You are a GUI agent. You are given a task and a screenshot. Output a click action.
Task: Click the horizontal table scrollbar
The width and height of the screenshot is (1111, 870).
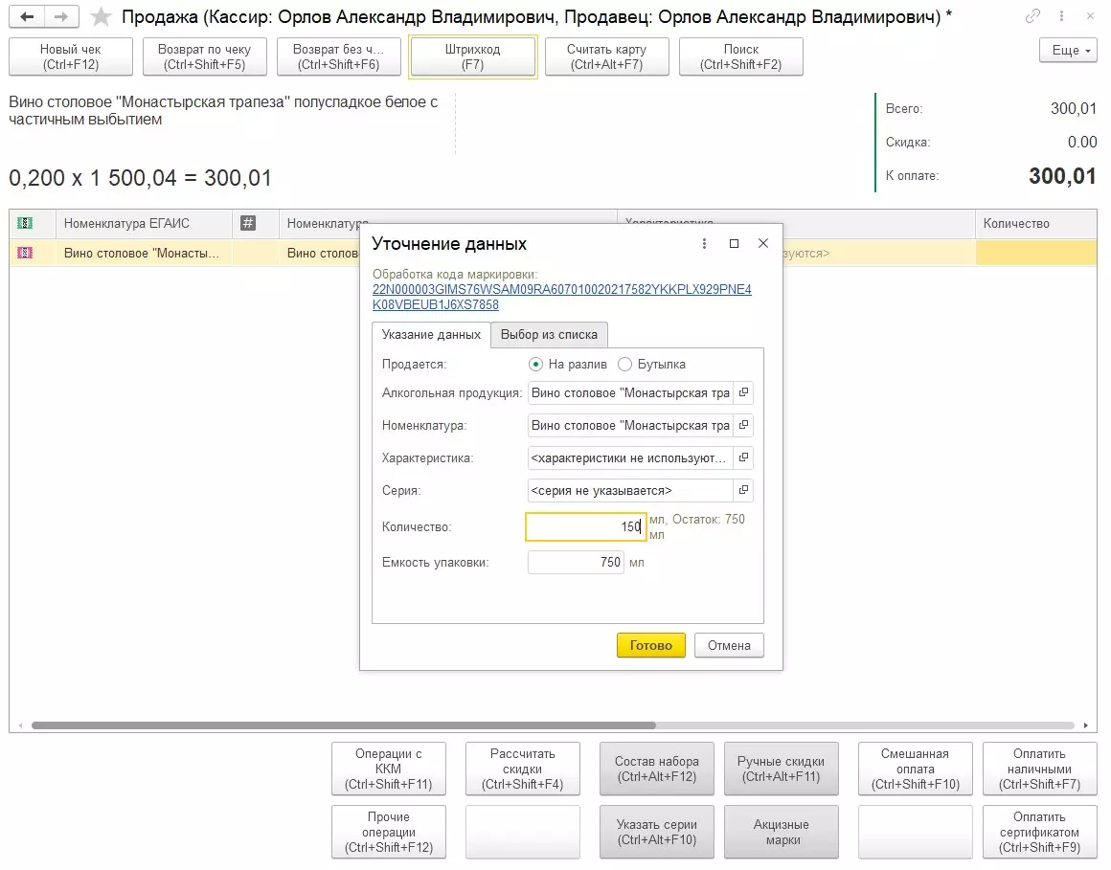(x=344, y=725)
